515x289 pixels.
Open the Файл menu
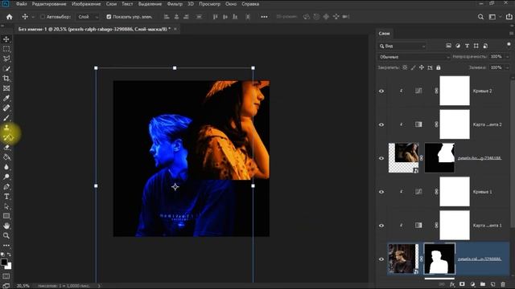point(22,4)
